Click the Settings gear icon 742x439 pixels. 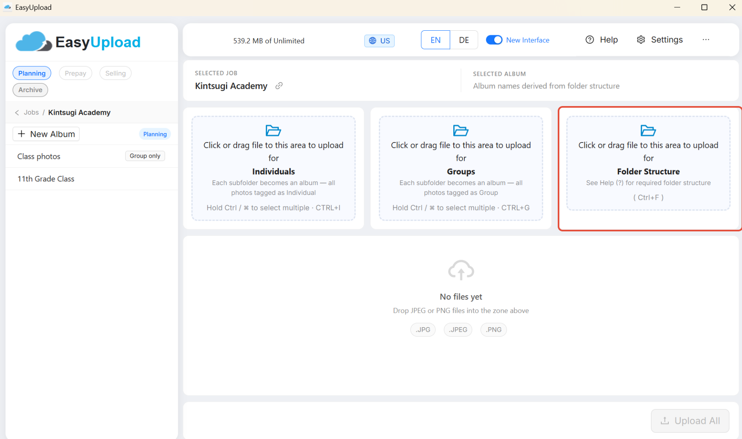(x=641, y=40)
